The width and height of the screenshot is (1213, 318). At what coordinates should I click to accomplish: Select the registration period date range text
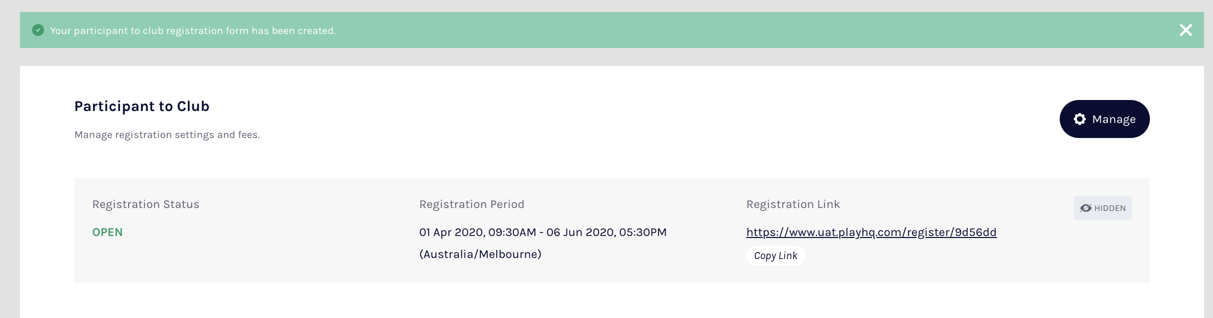pyautogui.click(x=542, y=232)
